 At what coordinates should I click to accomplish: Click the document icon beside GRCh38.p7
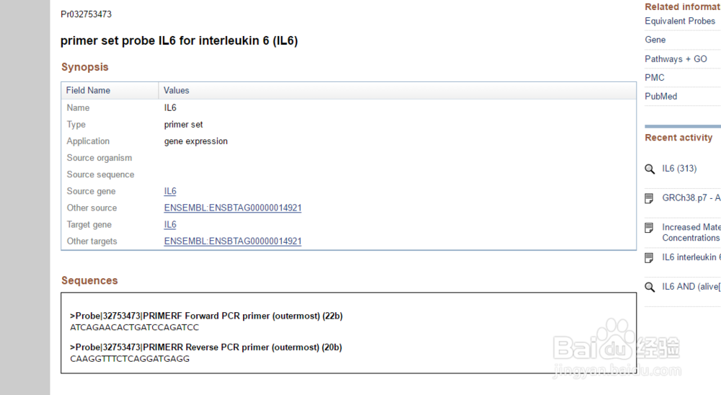click(649, 199)
